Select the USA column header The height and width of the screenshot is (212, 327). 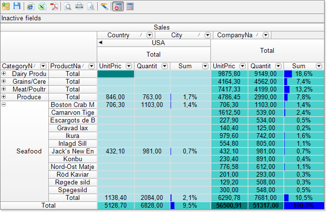(x=154, y=43)
